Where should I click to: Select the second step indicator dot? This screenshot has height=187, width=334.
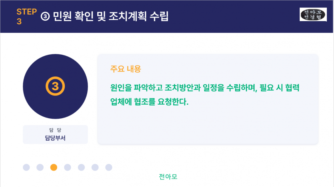tap(40, 167)
